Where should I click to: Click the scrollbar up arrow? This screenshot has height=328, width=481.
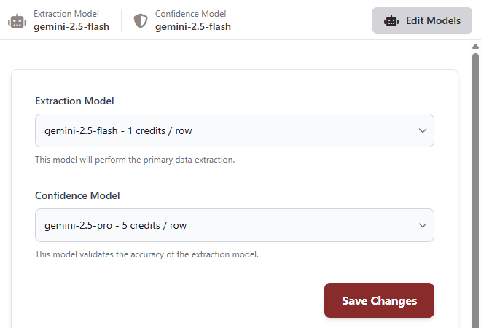coord(475,47)
